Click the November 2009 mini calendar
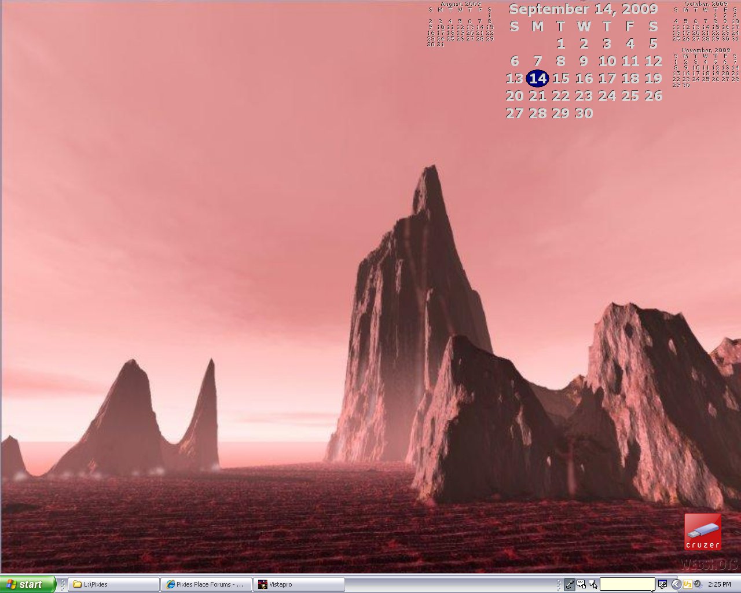741x593 pixels. pos(705,68)
